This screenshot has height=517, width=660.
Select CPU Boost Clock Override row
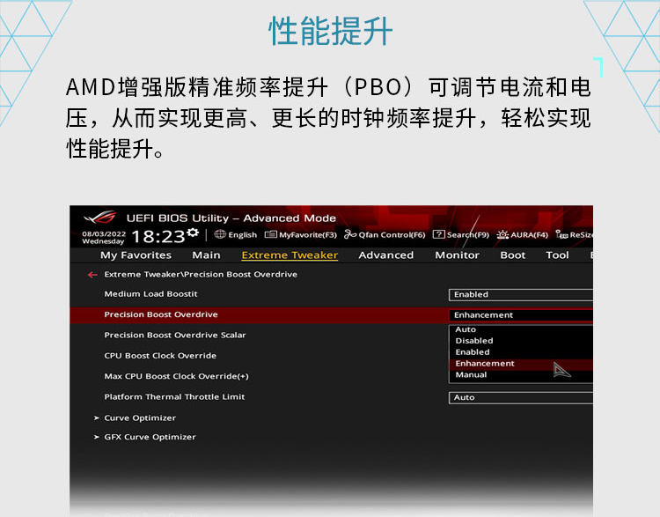point(160,356)
